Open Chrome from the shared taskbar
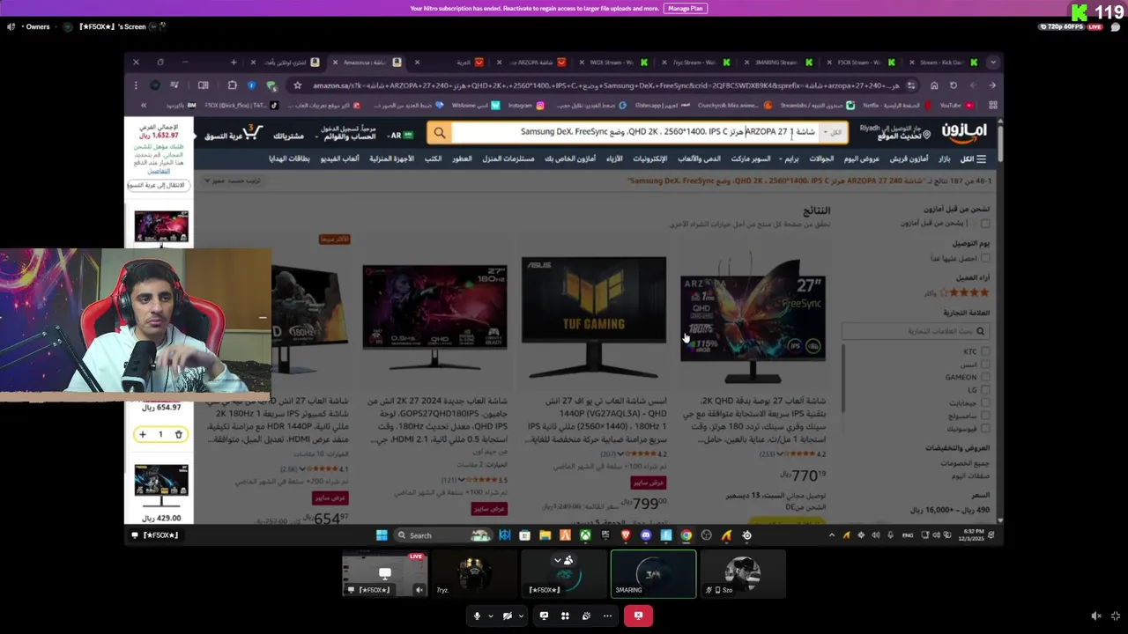The width and height of the screenshot is (1128, 634). (x=686, y=535)
